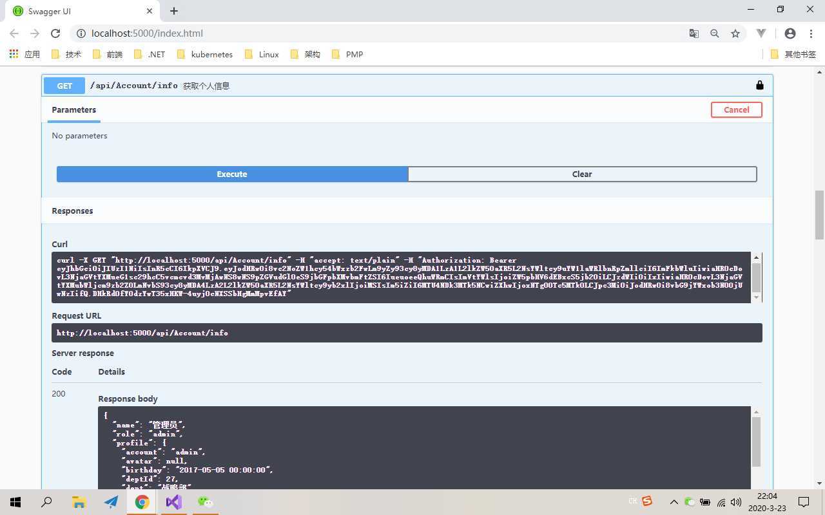This screenshot has width=825, height=515.
Task: Open WeChat from the taskbar
Action: [205, 502]
